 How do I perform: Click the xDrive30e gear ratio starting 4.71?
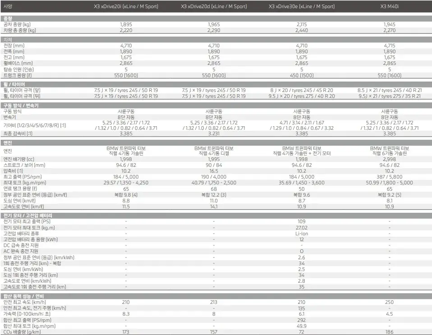[x=302, y=125]
